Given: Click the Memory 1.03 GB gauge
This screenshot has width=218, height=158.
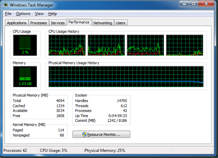Looking at the screenshot, I should [25, 77].
